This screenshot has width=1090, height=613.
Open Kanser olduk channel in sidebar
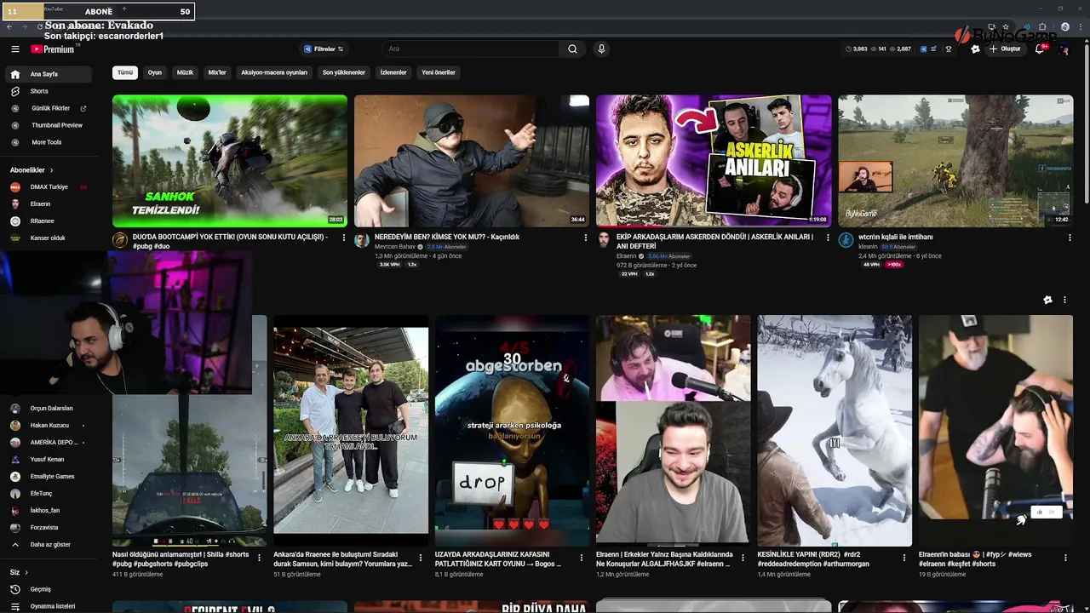click(48, 238)
